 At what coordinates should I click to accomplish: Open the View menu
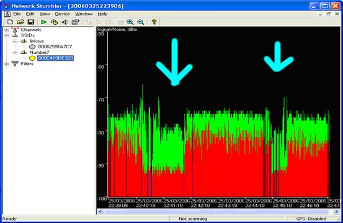(45, 14)
